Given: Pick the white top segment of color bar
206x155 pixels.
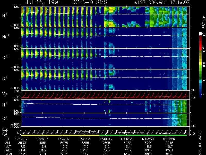Looking at the screenshot, I should point(201,34).
